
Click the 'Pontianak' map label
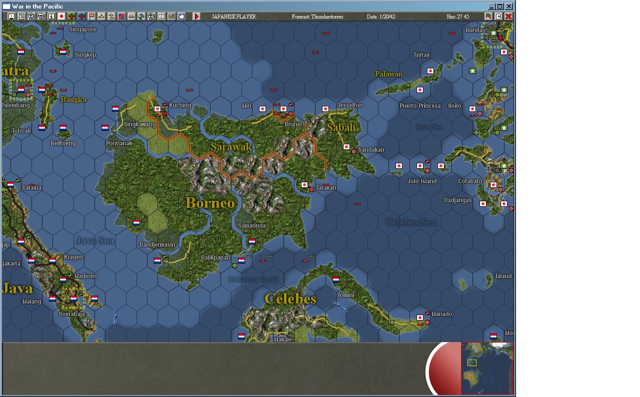coord(119,143)
